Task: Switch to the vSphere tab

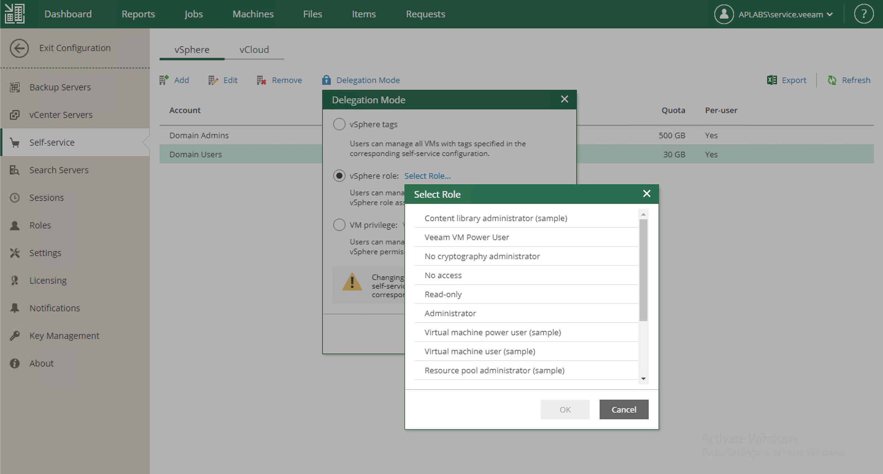Action: (192, 50)
